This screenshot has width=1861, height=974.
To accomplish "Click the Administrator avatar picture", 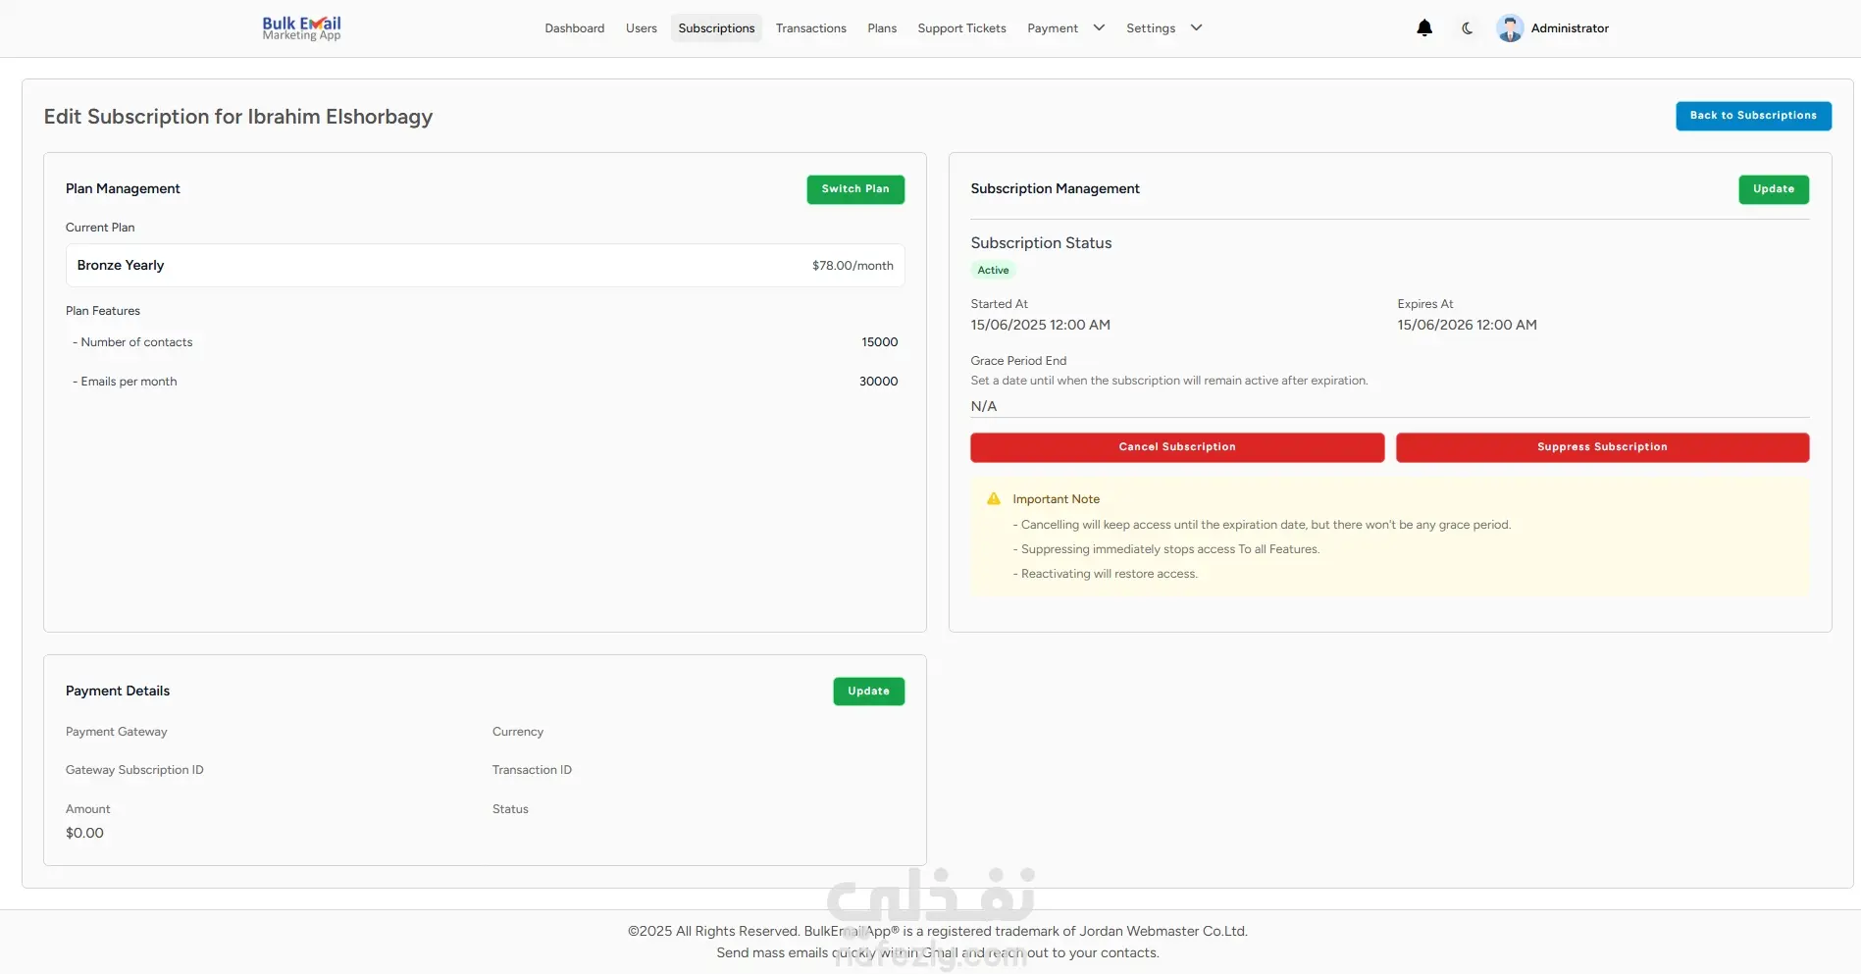I will [x=1510, y=28].
